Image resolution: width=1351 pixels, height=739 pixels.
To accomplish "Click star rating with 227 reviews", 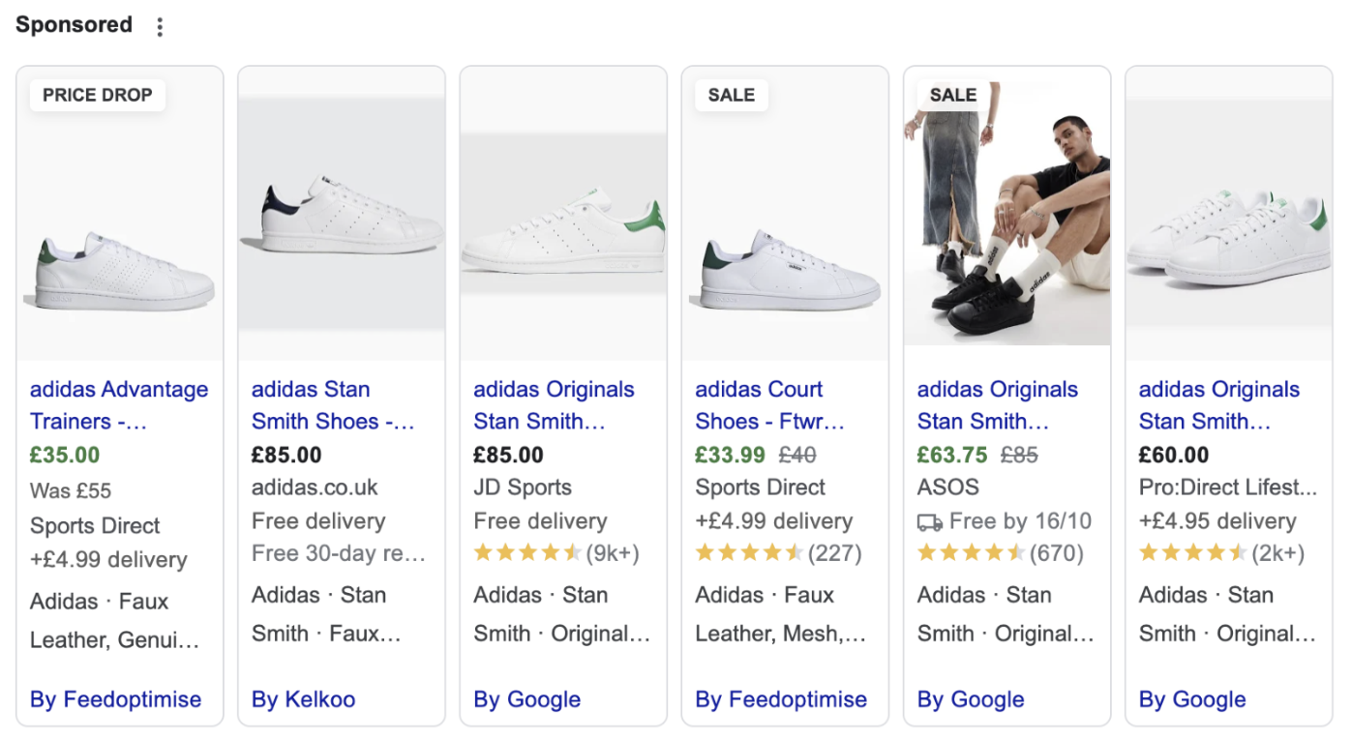I will point(748,553).
